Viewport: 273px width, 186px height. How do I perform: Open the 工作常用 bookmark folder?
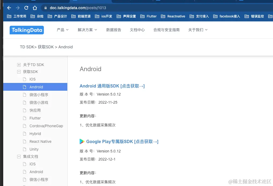click(x=17, y=16)
